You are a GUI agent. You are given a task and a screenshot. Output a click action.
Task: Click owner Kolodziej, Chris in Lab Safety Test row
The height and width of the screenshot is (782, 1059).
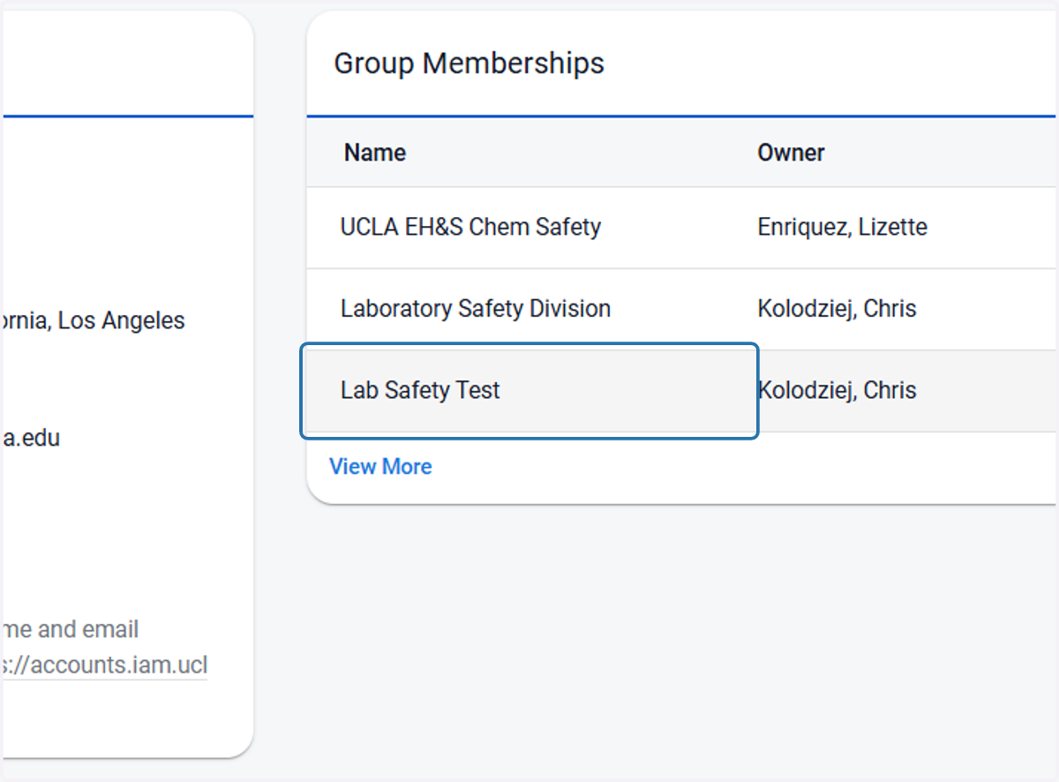coord(837,390)
